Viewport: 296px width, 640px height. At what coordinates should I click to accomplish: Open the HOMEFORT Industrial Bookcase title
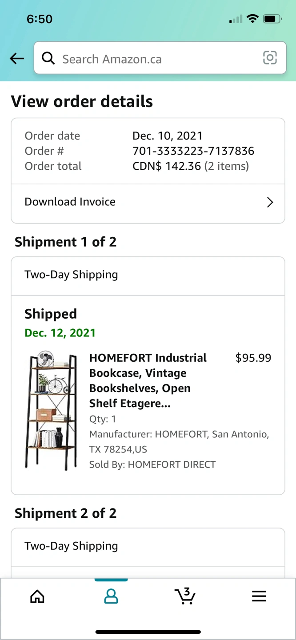pos(148,380)
